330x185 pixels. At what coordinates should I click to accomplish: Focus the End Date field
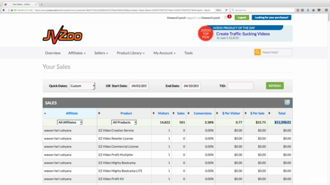click(191, 86)
